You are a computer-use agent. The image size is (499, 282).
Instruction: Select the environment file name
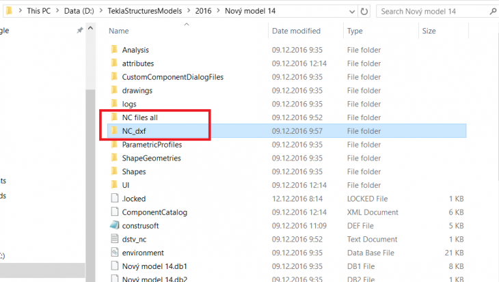pyautogui.click(x=143, y=253)
